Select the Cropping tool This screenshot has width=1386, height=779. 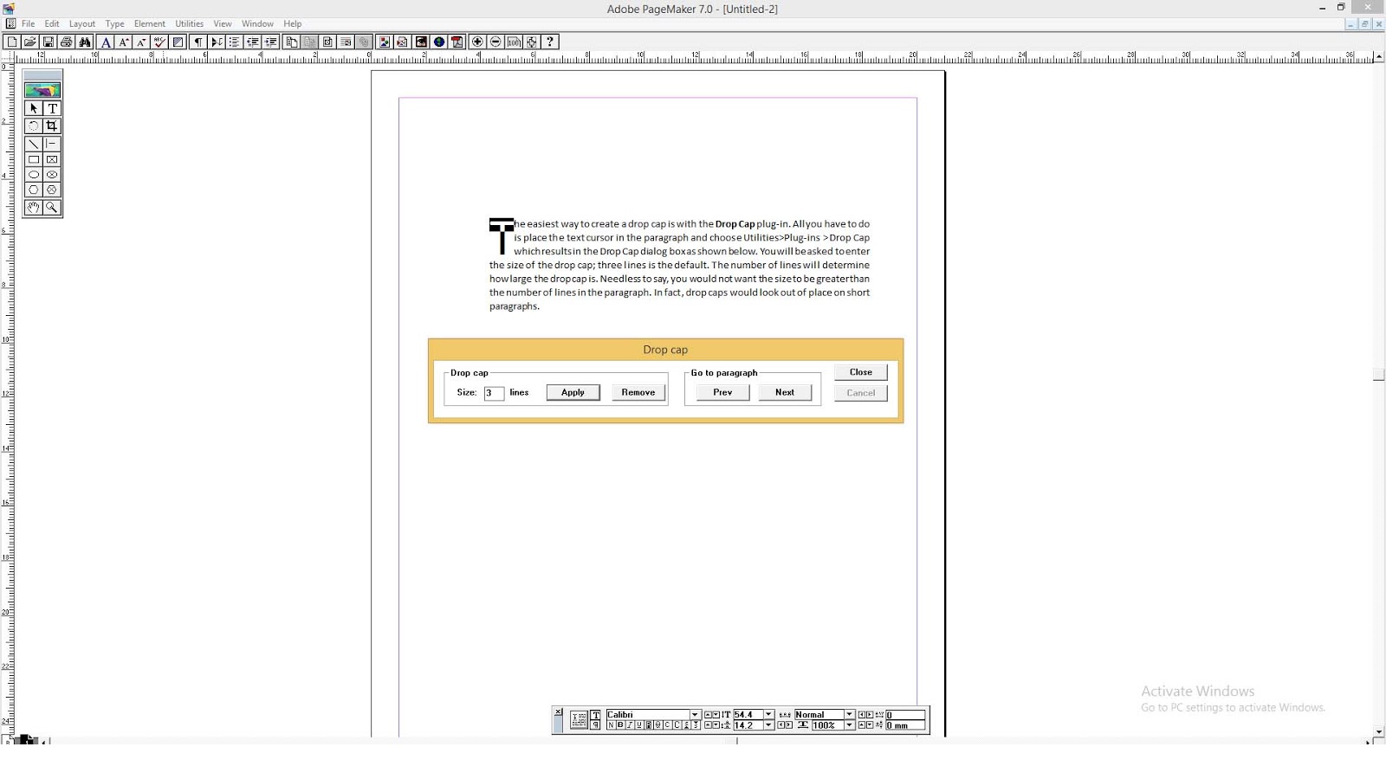coord(51,126)
